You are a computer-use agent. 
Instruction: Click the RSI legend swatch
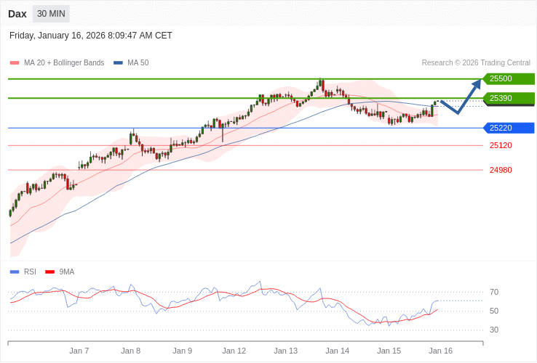pos(15,272)
